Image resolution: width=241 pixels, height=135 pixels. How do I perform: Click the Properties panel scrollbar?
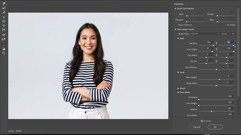[x=238, y=52]
